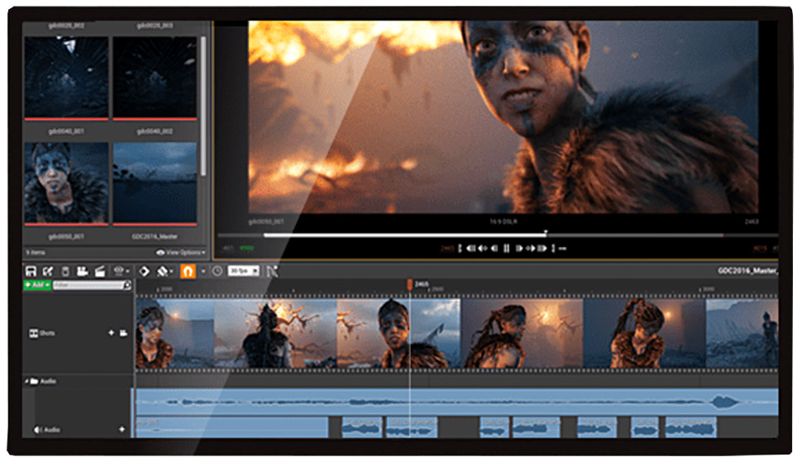Click the search icon in Filter field

pyautogui.click(x=127, y=284)
